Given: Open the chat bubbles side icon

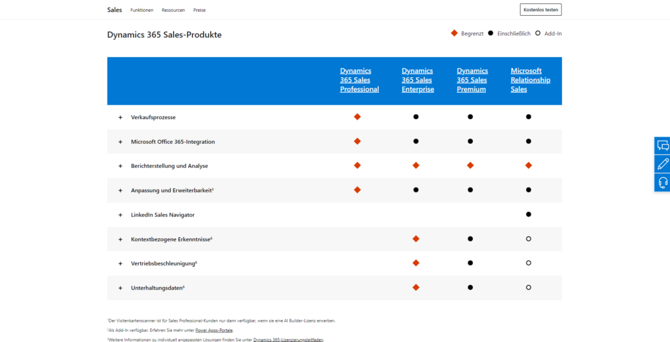Looking at the screenshot, I should pos(662,146).
